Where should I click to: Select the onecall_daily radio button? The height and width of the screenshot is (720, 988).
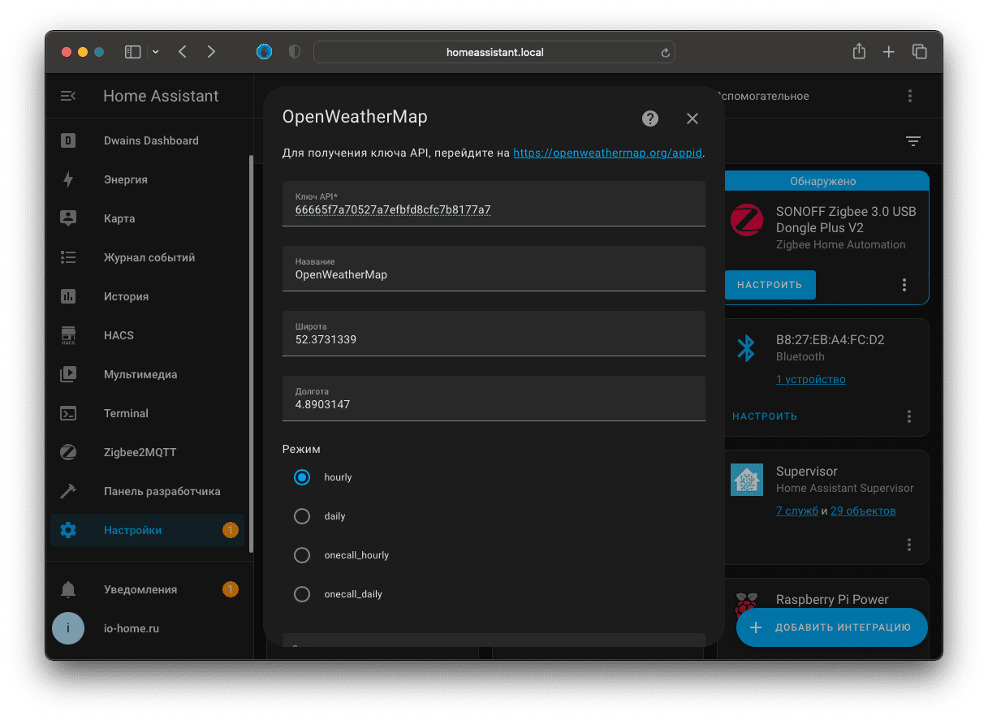pyautogui.click(x=302, y=594)
